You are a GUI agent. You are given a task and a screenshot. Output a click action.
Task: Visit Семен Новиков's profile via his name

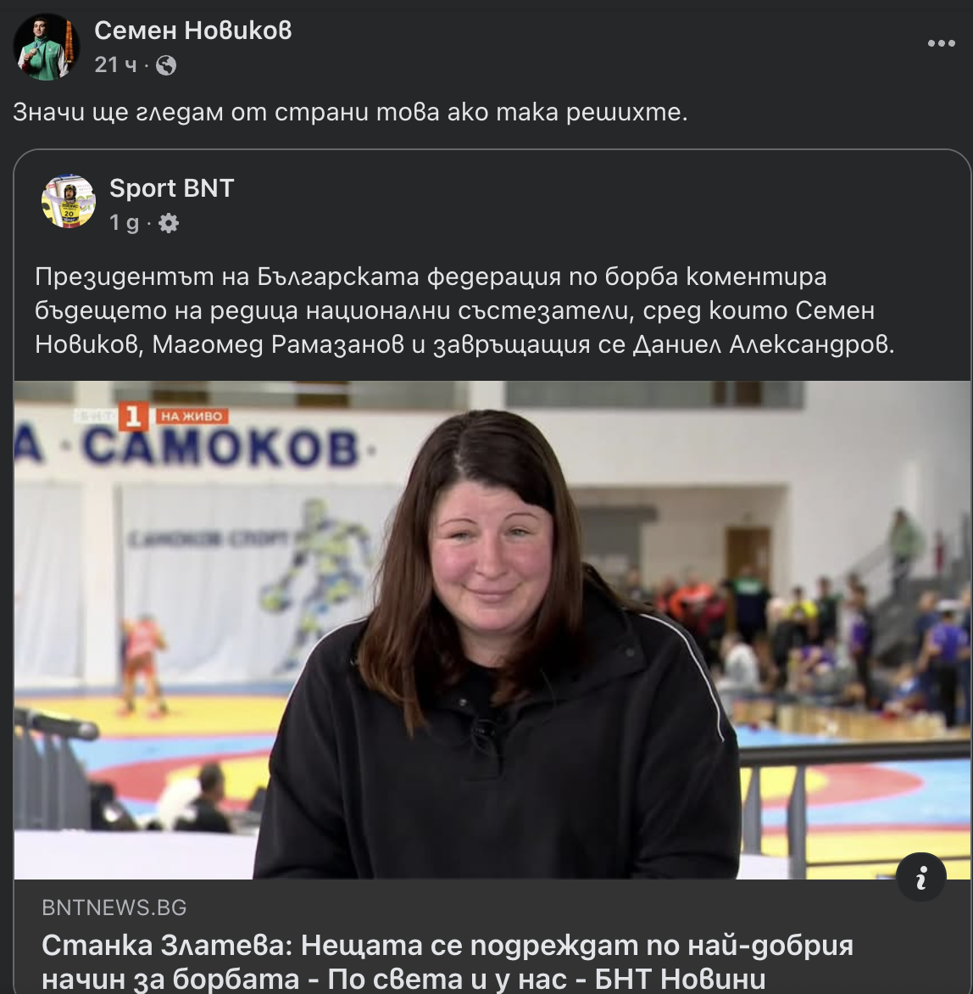[193, 30]
